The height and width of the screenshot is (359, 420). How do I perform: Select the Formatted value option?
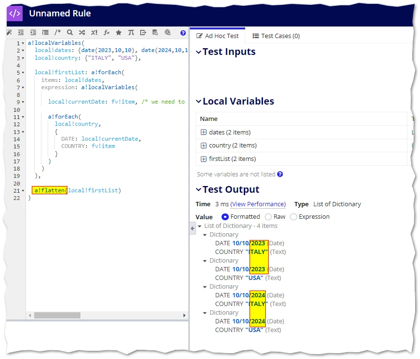pos(225,217)
